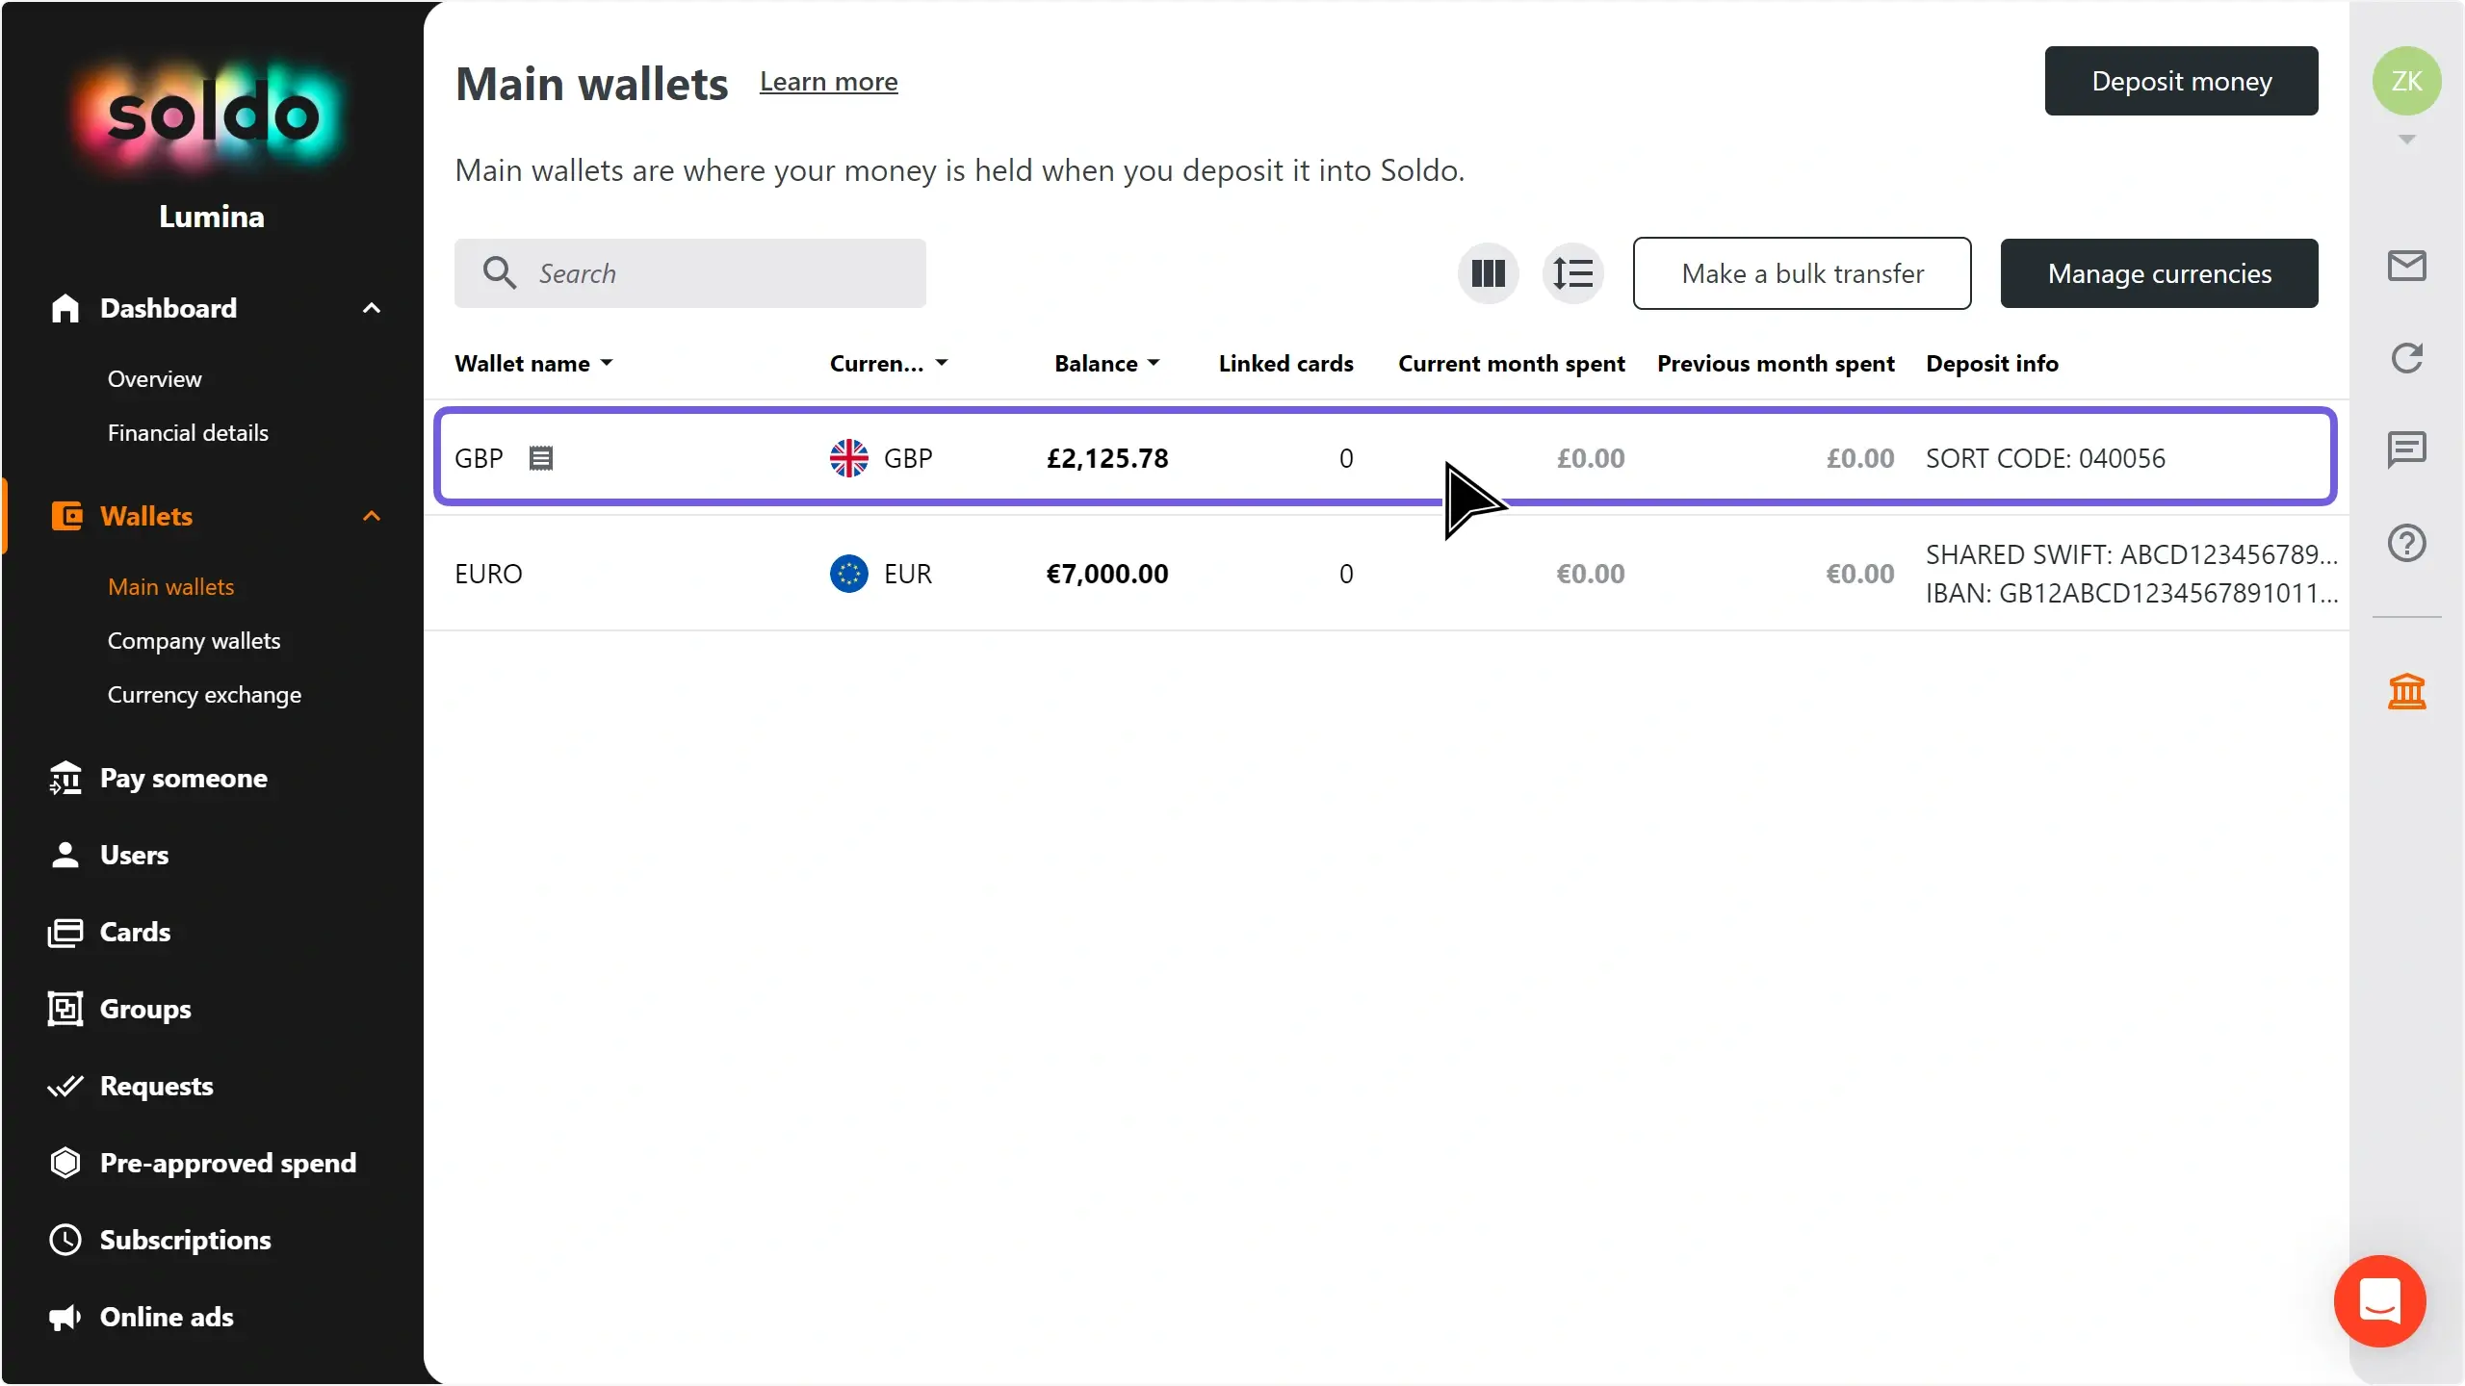Open the column layout selector icon
This screenshot has height=1386, width=2465.
point(1488,273)
